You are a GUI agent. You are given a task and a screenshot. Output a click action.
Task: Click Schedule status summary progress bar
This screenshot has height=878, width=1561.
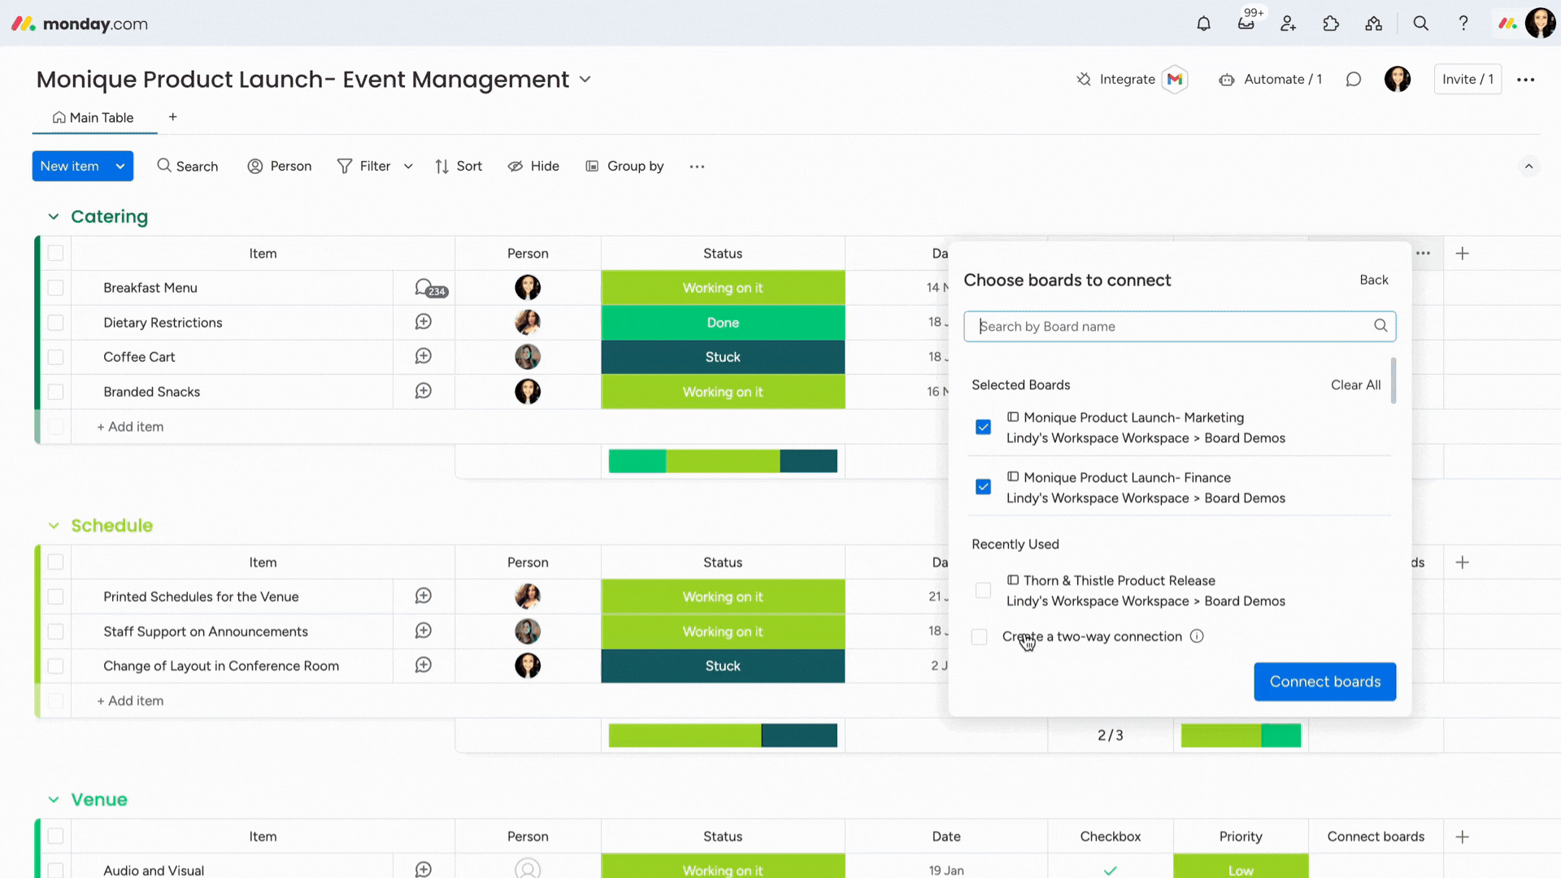[723, 735]
